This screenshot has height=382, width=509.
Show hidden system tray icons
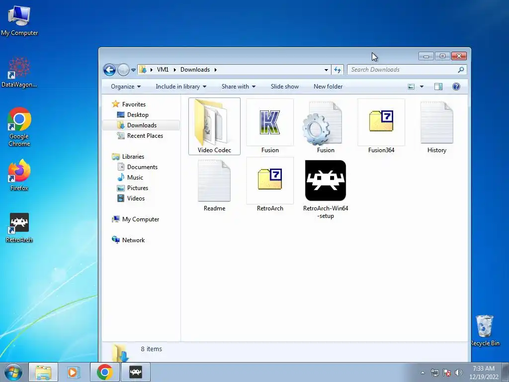[x=423, y=373]
